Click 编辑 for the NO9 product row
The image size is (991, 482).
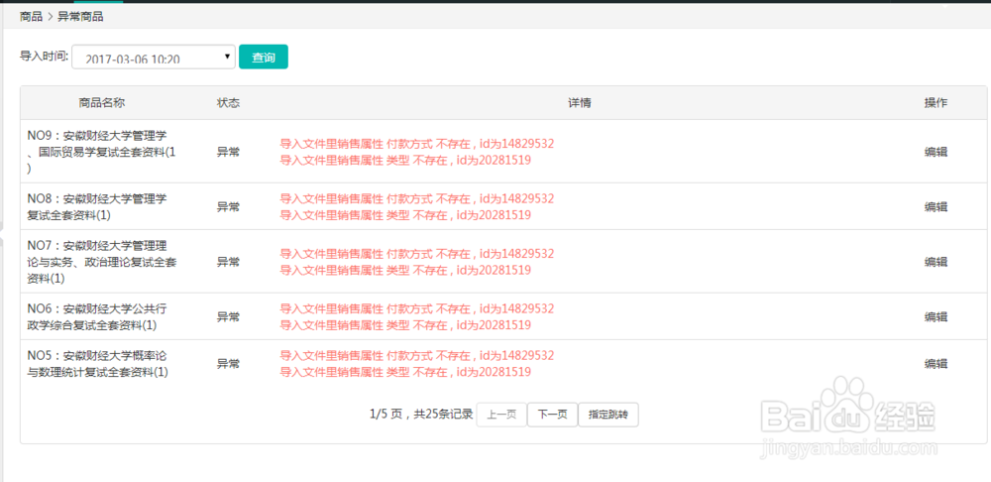click(936, 152)
